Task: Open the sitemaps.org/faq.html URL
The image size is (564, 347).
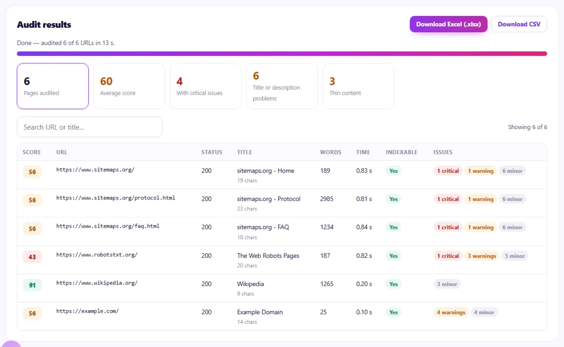Action: click(x=108, y=226)
